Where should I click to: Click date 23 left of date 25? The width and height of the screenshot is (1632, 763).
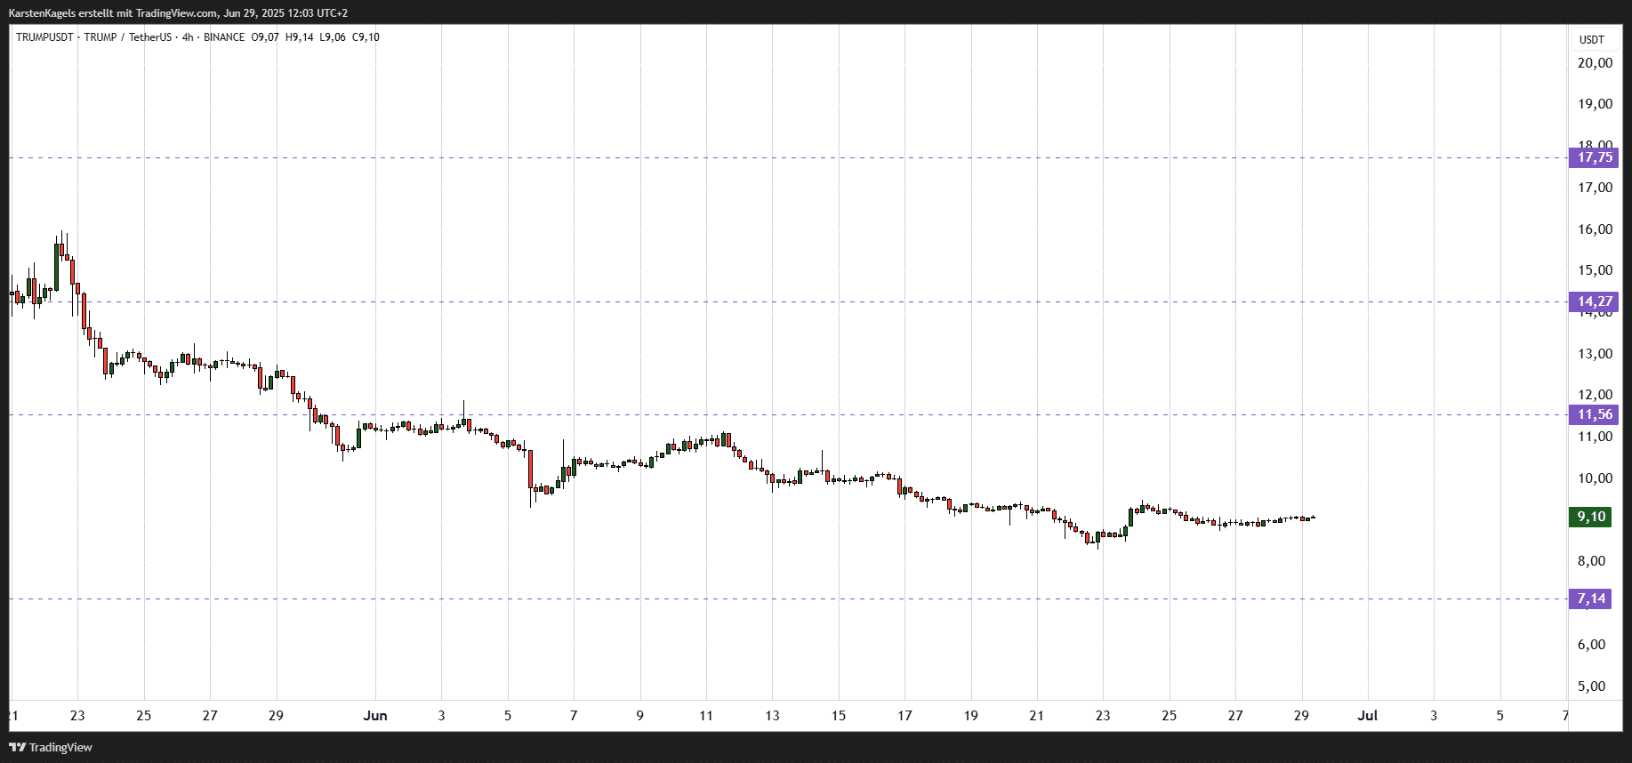click(77, 716)
